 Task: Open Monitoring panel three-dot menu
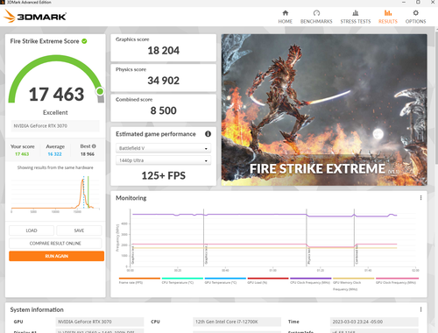point(420,198)
